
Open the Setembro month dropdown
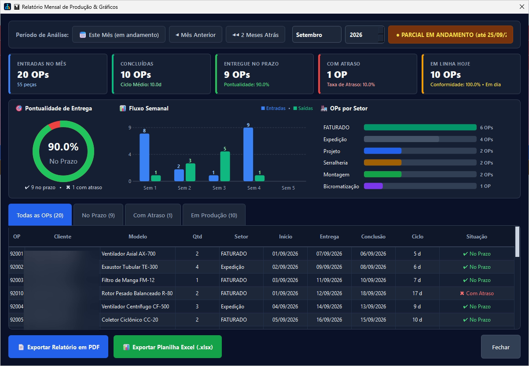point(317,35)
